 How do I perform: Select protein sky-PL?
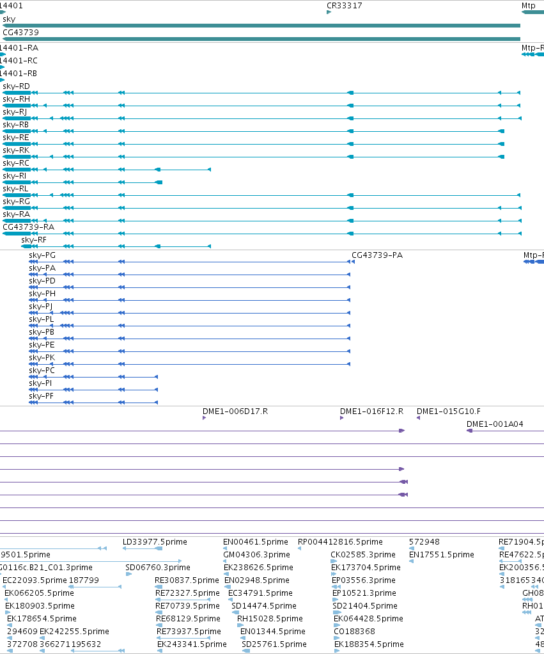point(42,319)
